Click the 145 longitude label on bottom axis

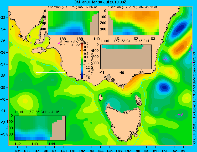(110, 150)
